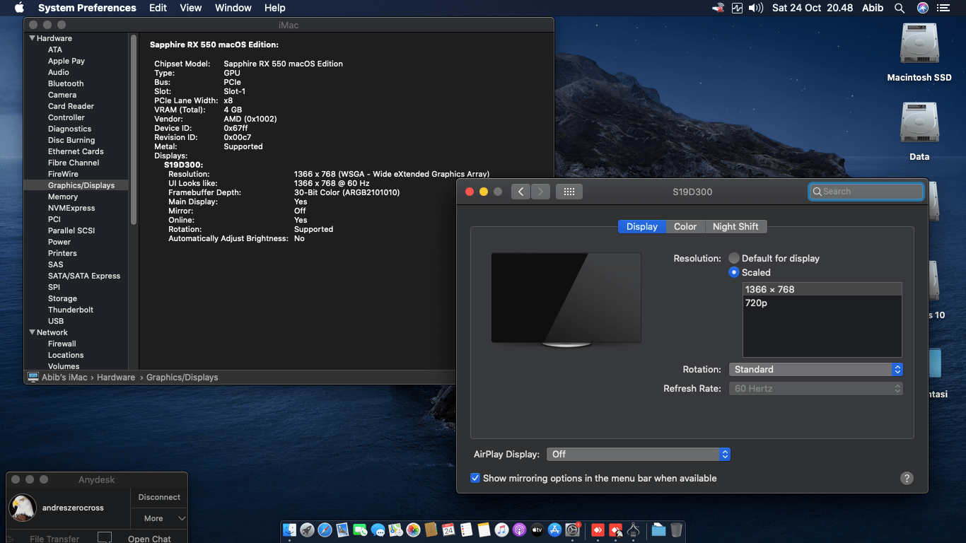Collapse the Network section in sidebar
The width and height of the screenshot is (966, 543).
click(x=31, y=332)
